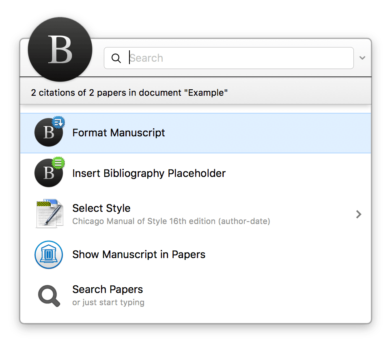
Task: Open the Select Style label
Action: pyautogui.click(x=101, y=208)
